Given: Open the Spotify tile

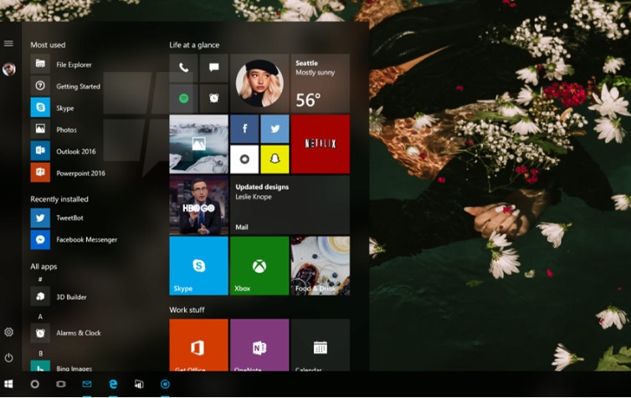Looking at the screenshot, I should click(x=183, y=98).
